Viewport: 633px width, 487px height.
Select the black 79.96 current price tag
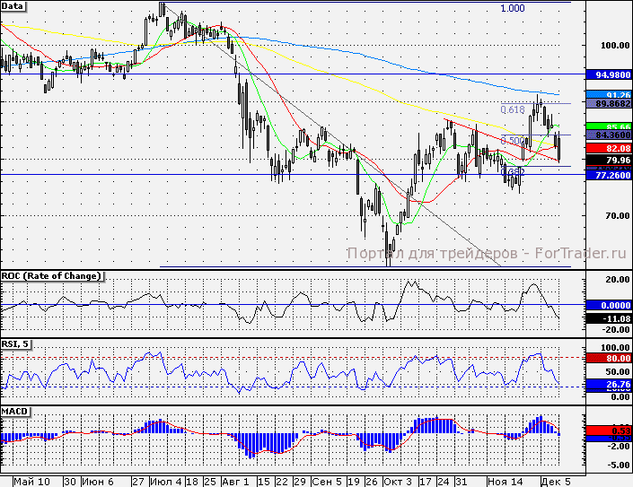[x=609, y=160]
